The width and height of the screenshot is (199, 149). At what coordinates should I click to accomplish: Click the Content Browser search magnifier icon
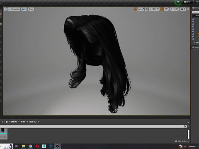tap(185, 126)
